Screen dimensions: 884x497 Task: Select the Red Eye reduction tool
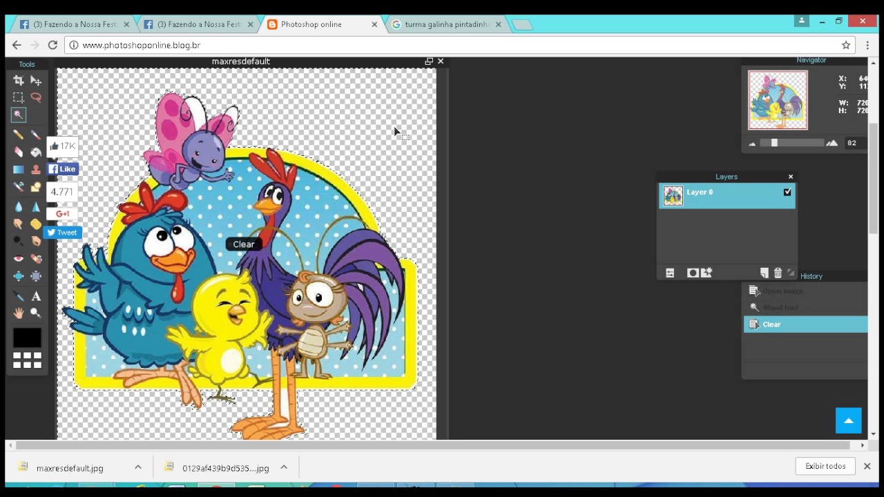pos(19,259)
